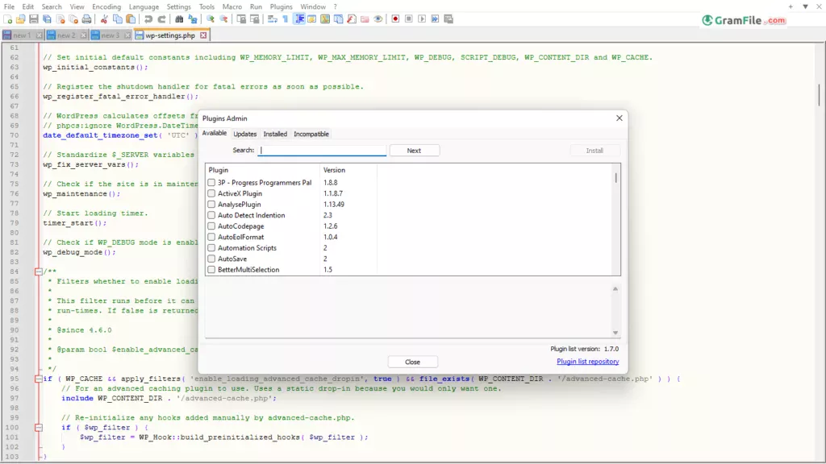Show all characters pilcrow icon
Screen dimensions: 826x464
(285, 19)
